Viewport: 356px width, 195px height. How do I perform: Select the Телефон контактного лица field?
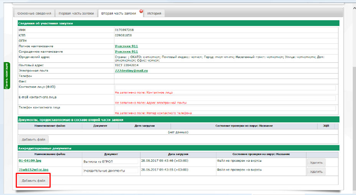coord(225,108)
